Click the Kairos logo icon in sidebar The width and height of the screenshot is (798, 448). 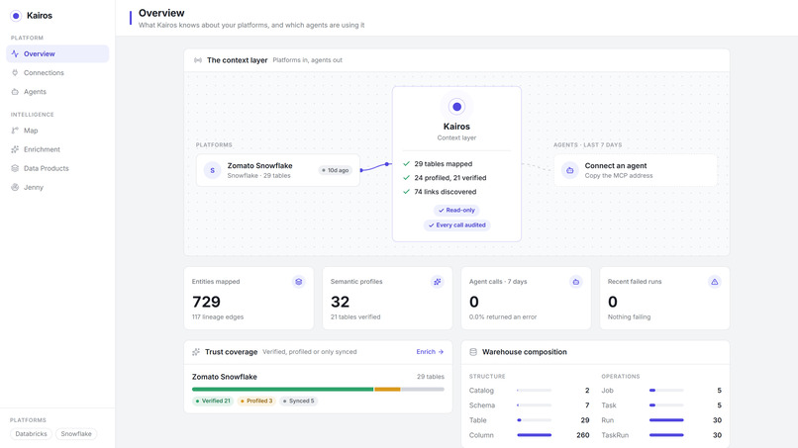click(x=16, y=16)
